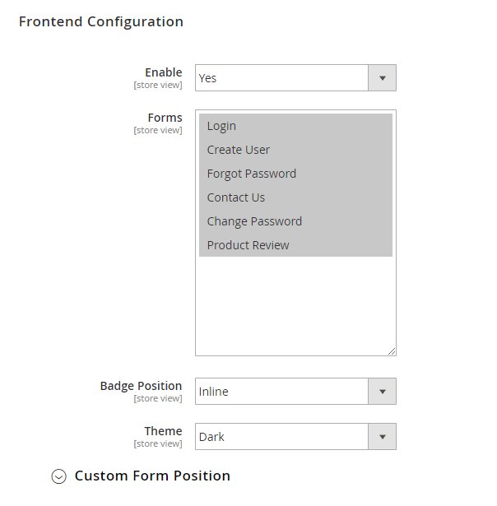The height and width of the screenshot is (506, 497).
Task: Choose Product Review form option
Action: tap(248, 245)
